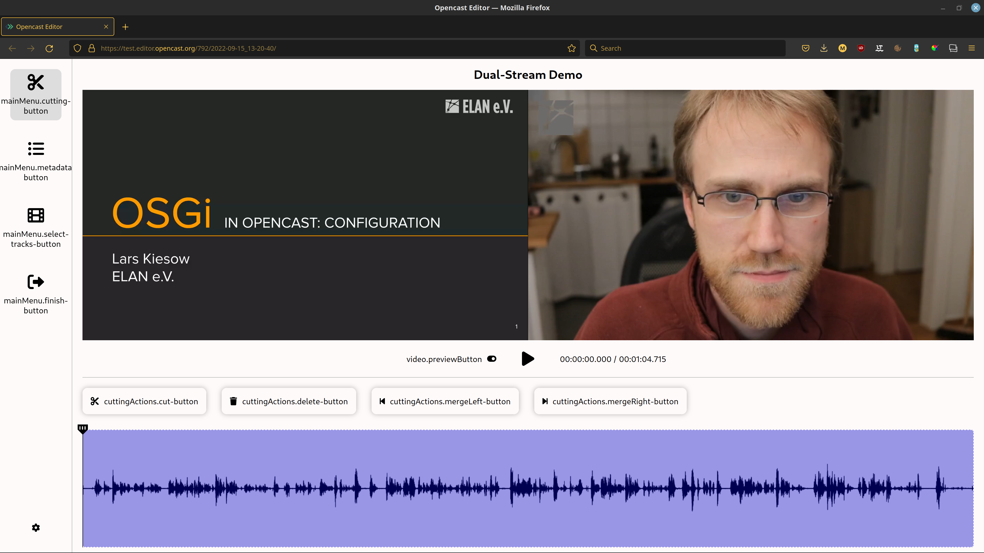Open the Firefox downloads panel
This screenshot has height=553, width=984.
click(824, 48)
